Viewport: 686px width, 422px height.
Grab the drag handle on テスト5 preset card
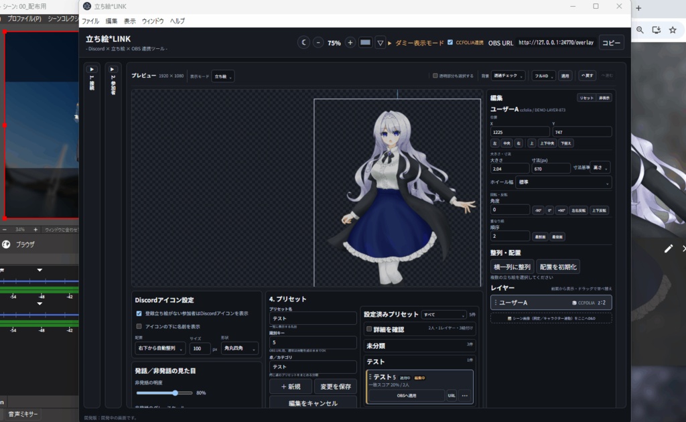tap(370, 376)
